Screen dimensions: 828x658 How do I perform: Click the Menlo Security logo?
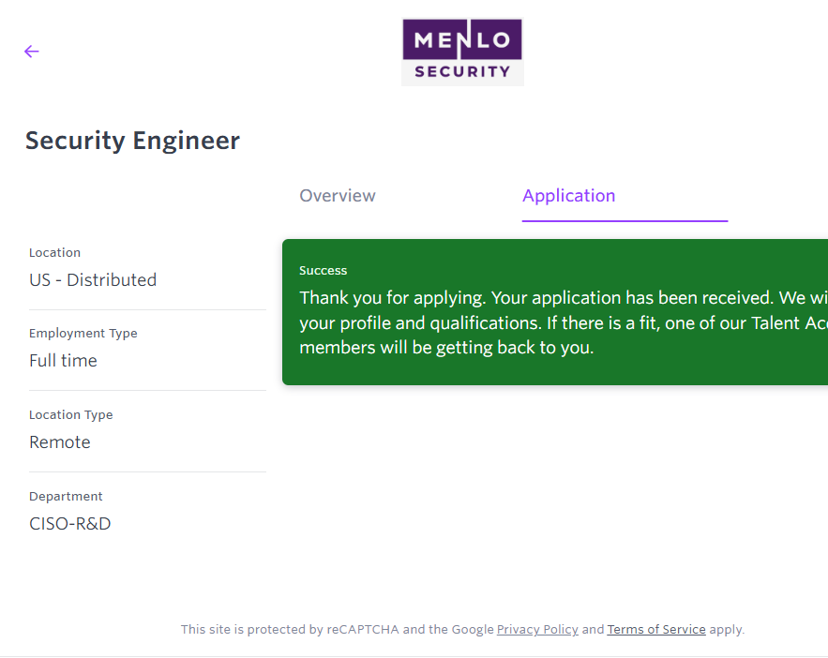[462, 52]
